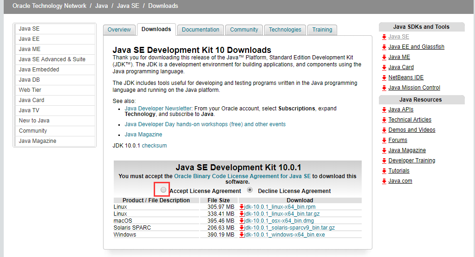Download jdk-10.0.1_linux-x64_bin.rpm file link
The height and width of the screenshot is (257, 475).
(280, 207)
